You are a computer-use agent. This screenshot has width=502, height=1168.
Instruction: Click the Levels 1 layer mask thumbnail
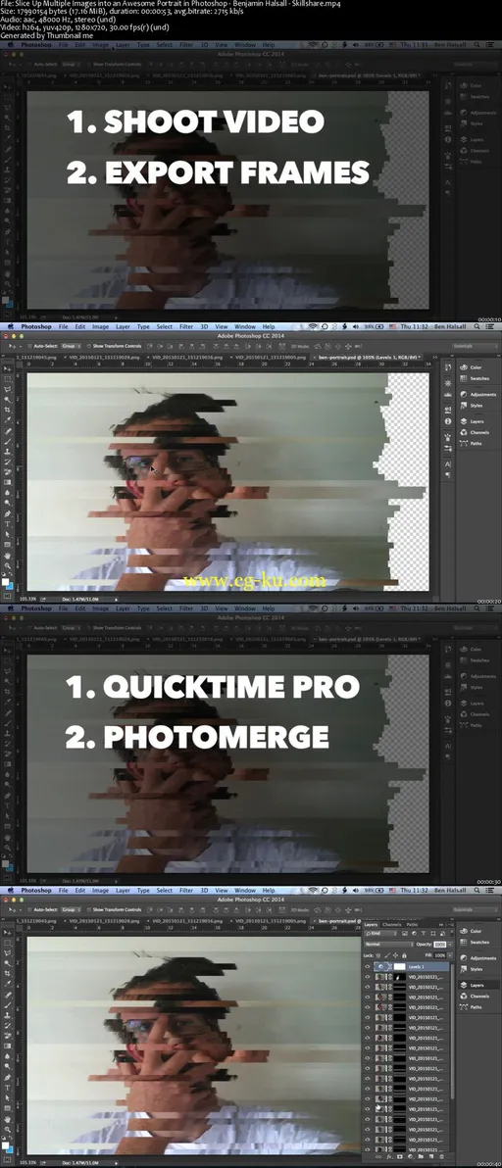pyautogui.click(x=400, y=967)
